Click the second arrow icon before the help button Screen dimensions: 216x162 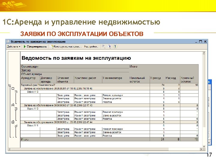pos(109,46)
